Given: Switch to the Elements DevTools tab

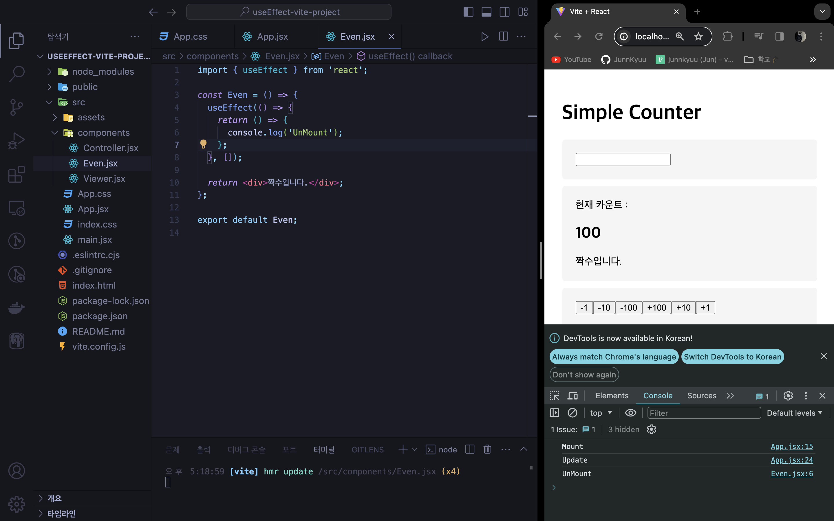Looking at the screenshot, I should pos(612,396).
